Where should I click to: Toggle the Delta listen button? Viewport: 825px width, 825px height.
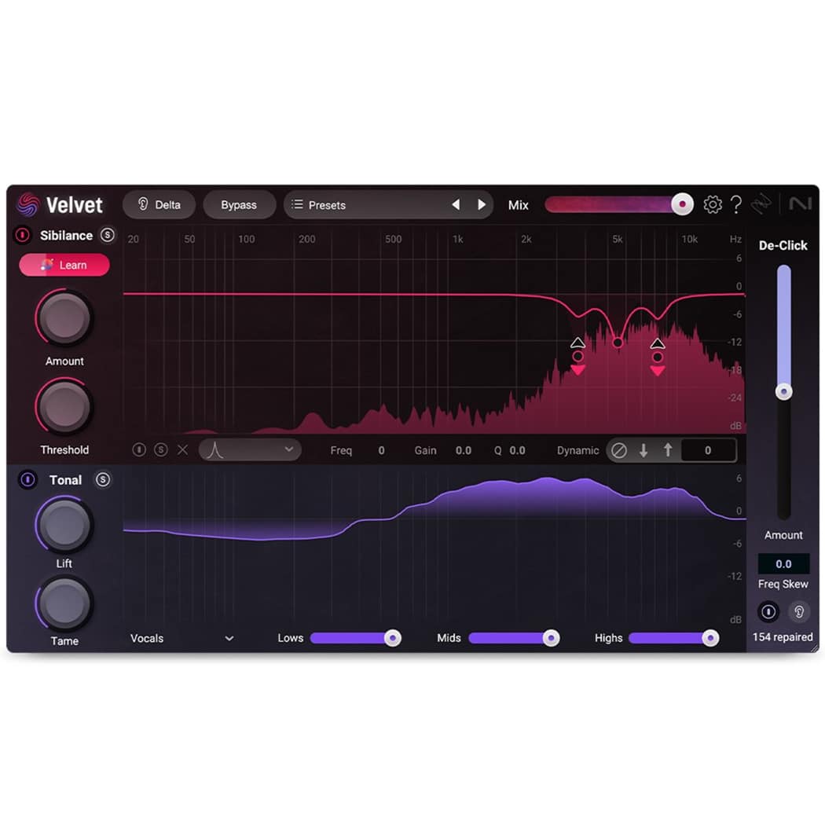[x=159, y=204]
